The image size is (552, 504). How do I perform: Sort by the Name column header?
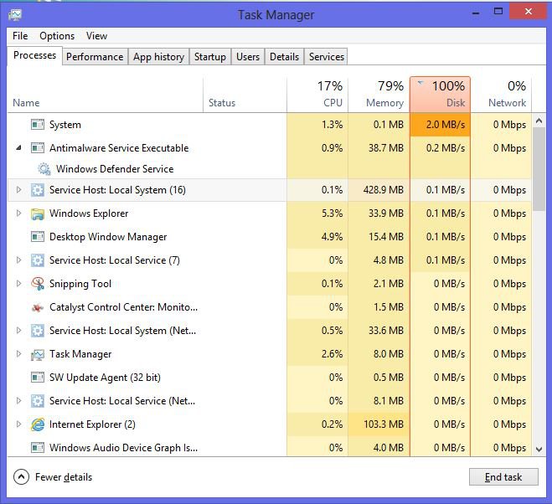(x=105, y=95)
